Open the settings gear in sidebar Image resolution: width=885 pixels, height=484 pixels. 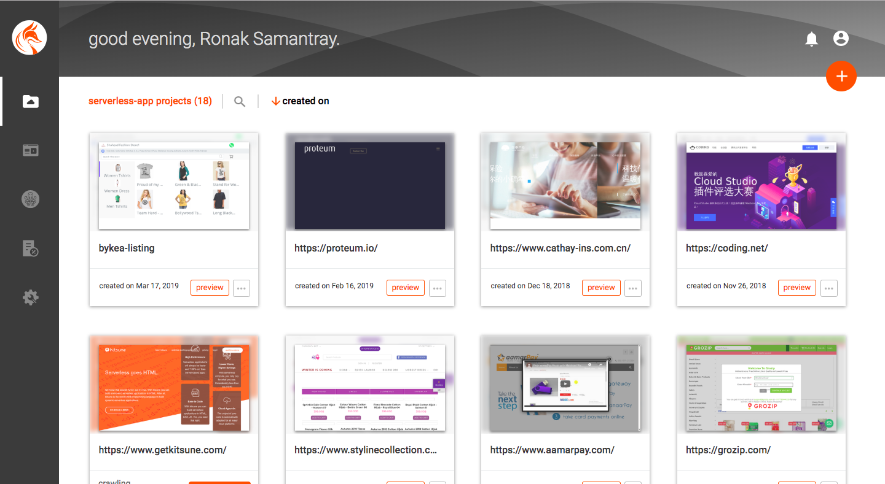coord(31,298)
